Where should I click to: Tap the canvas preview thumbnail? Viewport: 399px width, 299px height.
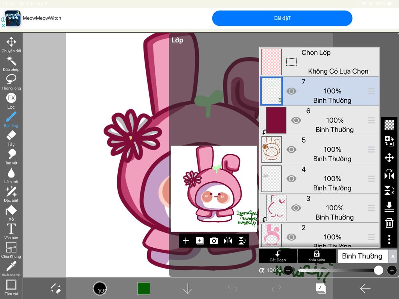(x=214, y=189)
